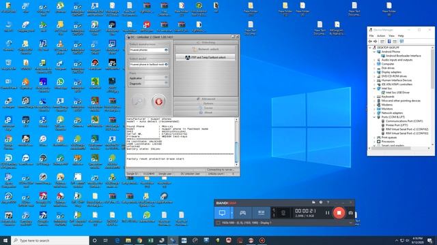Click the blue help icon in Device Manager toolbar
Screen dimensions: 437x245
[x=389, y=42]
